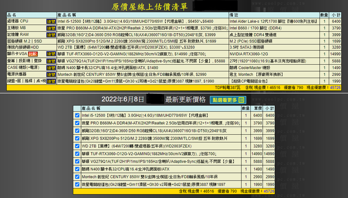Uncheck the 酷碼 N400 case checkbox
Screen dimensions: 348x198
pyautogui.click(x=77, y=169)
